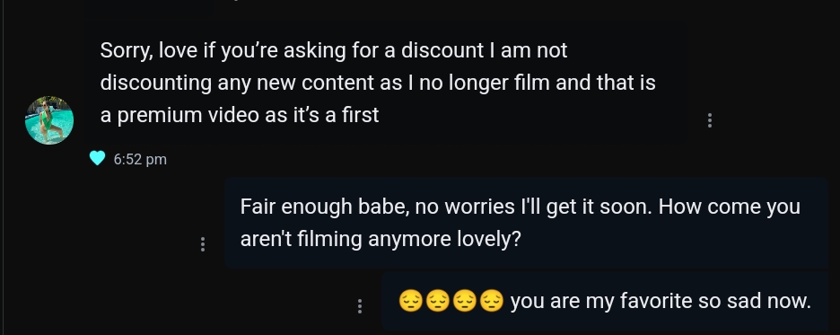Image resolution: width=840 pixels, height=335 pixels.
Task: Select the 'you are my favorite' message bubble
Action: pos(605,301)
